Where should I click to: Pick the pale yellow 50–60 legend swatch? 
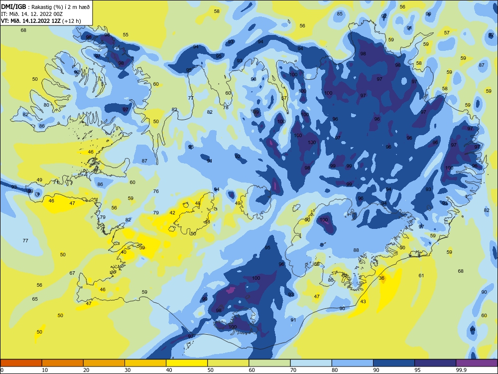pyautogui.click(x=228, y=363)
